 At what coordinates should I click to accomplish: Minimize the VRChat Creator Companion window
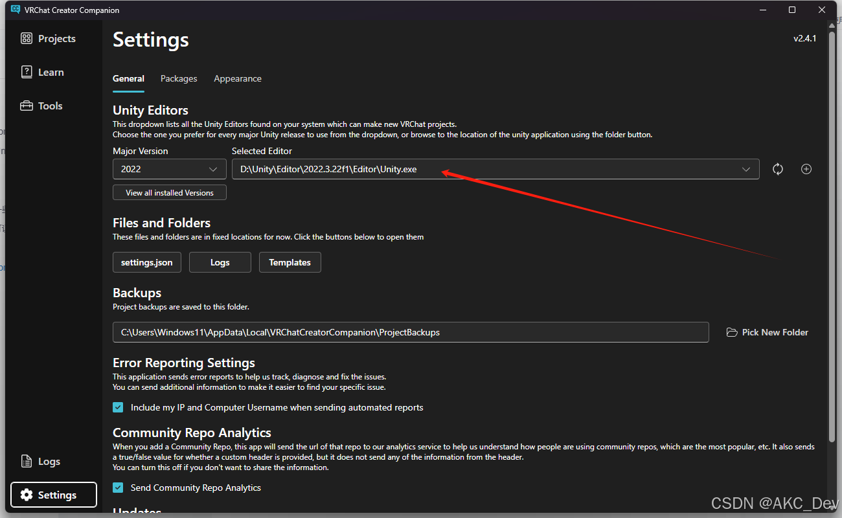[x=762, y=10]
